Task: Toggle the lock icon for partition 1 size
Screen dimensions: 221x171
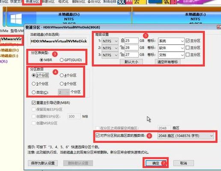Action: 122,41
